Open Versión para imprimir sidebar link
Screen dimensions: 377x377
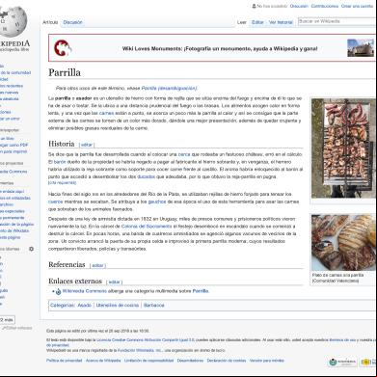click(x=13, y=151)
